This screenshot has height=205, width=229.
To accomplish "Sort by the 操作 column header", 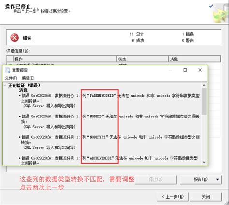I will coord(65,59).
